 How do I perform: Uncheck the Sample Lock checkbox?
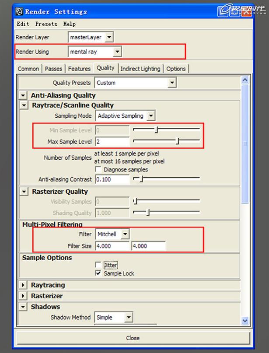[98, 273]
